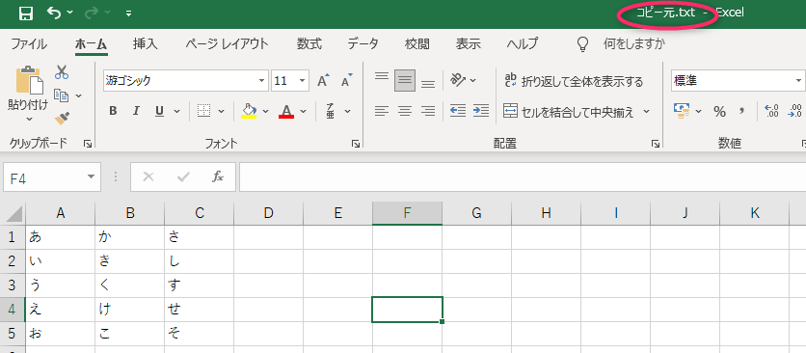Open fill color palette arrow
This screenshot has height=353, width=806.
click(x=266, y=111)
